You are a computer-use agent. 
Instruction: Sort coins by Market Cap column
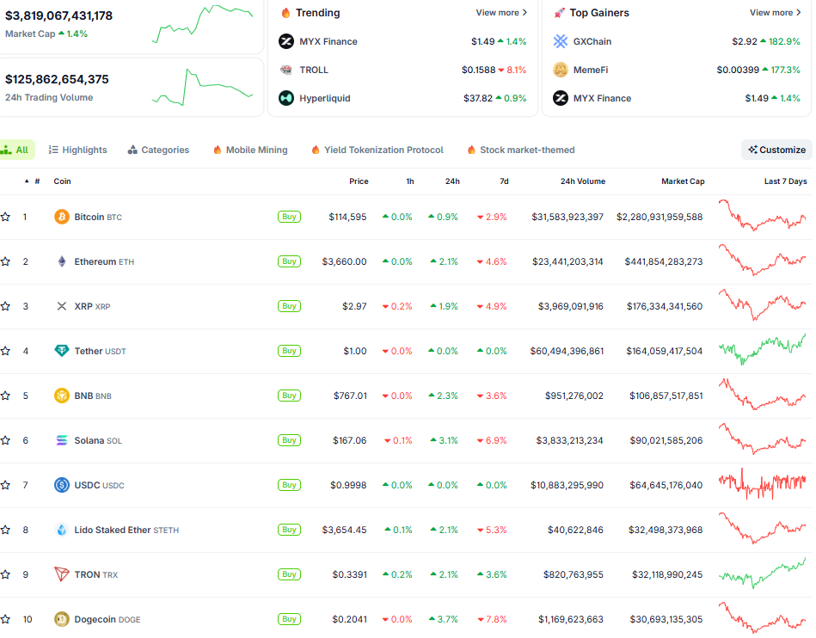683,181
